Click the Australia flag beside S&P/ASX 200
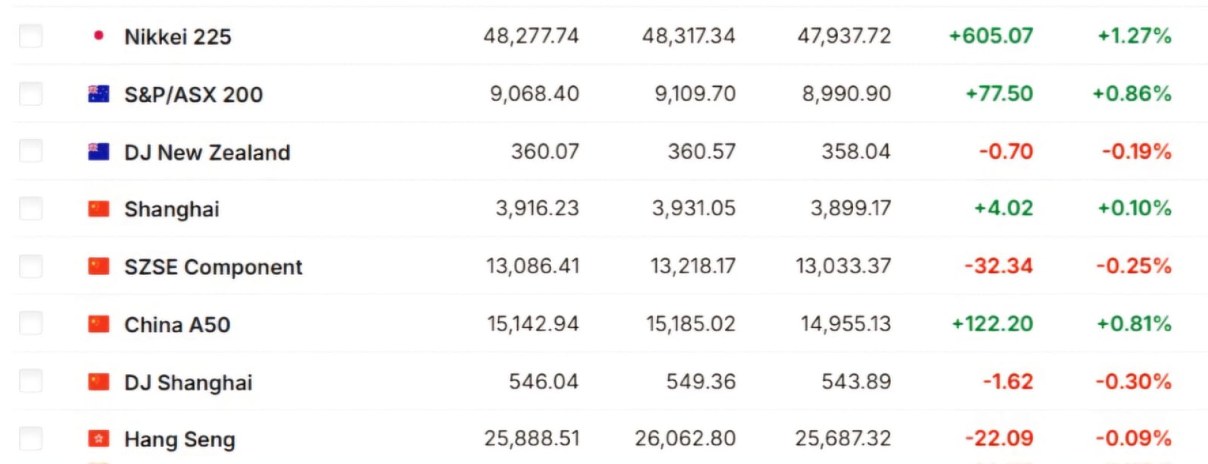 pos(99,94)
